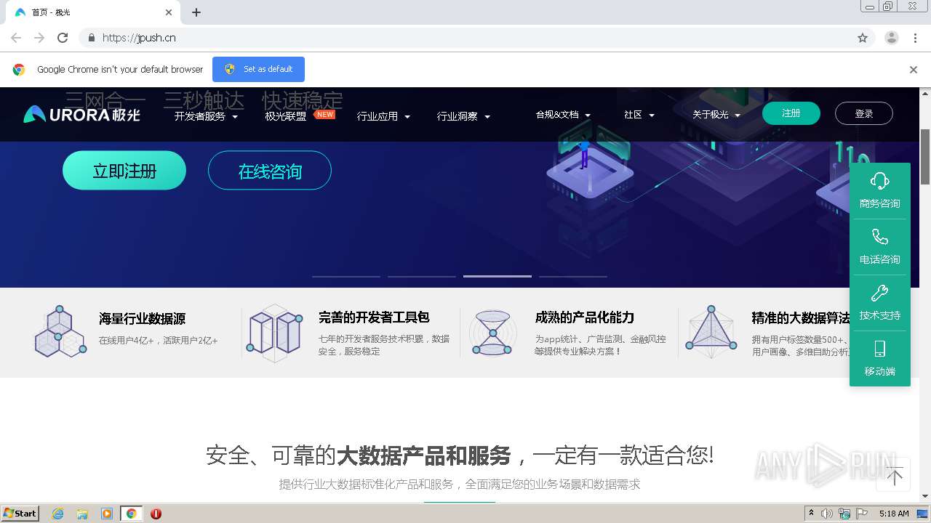This screenshot has width=931, height=523.
Task: Select the second carousel slide indicator
Action: 422,276
